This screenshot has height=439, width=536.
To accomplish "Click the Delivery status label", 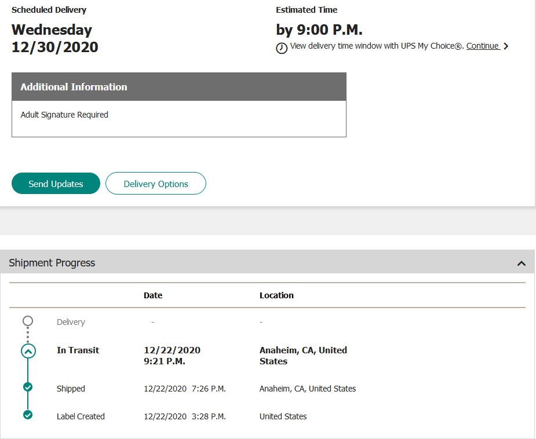I will (x=71, y=322).
